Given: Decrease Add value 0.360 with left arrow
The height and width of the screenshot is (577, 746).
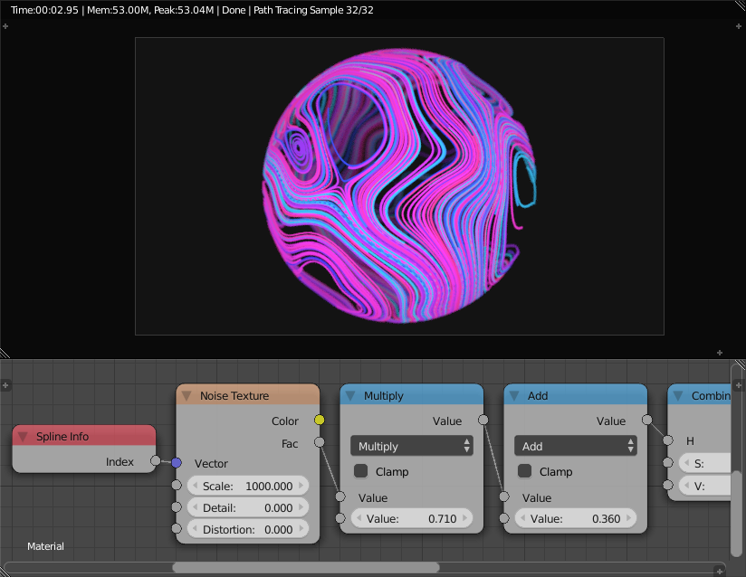Looking at the screenshot, I should (522, 518).
